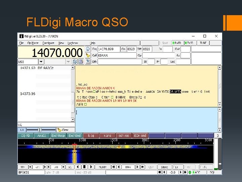
Task: Open the Configure menu
Action: coord(48,43)
